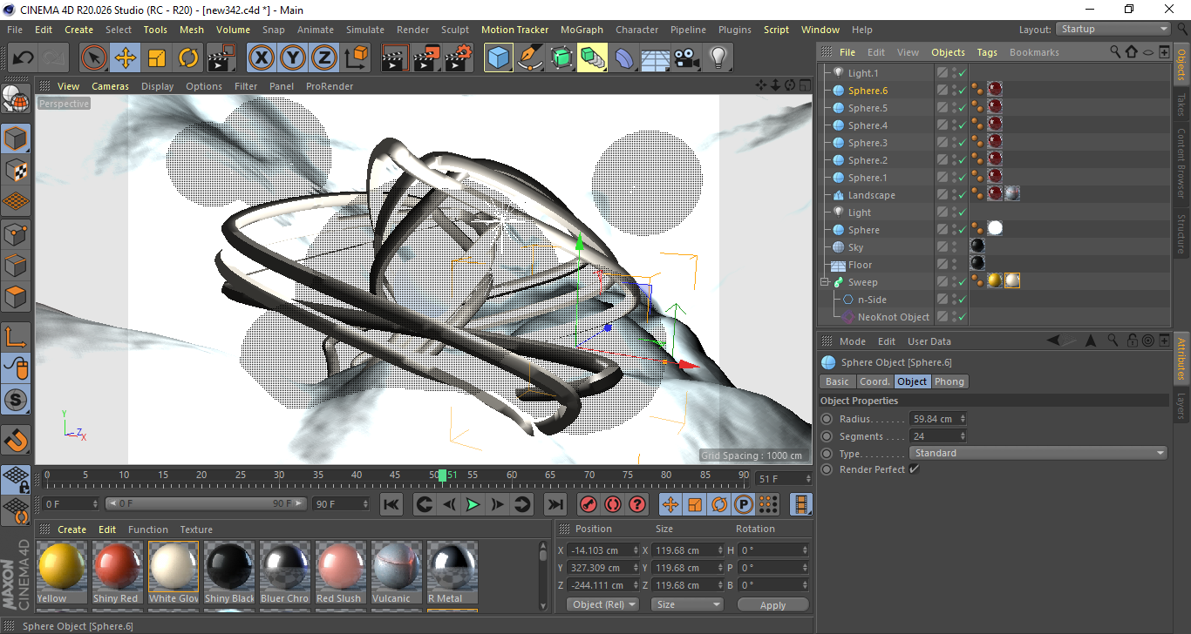Toggle the Render Perfect checkbox
Image resolution: width=1191 pixels, height=634 pixels.
pyautogui.click(x=914, y=469)
